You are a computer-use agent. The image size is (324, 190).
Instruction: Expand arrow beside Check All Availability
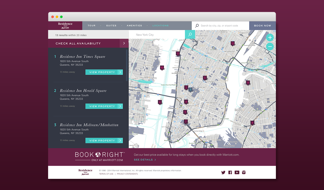124,43
